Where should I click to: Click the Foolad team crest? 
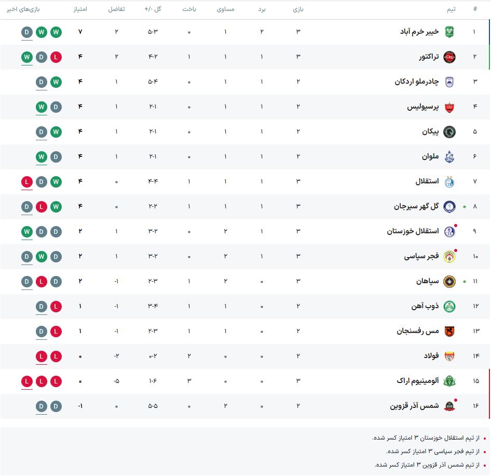coord(449,356)
